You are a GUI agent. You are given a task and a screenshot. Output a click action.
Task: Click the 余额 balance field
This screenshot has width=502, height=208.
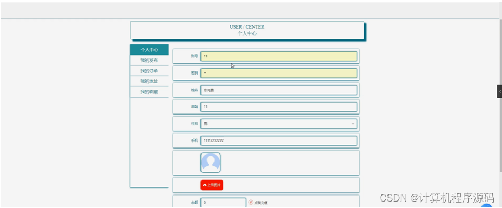pos(224,203)
